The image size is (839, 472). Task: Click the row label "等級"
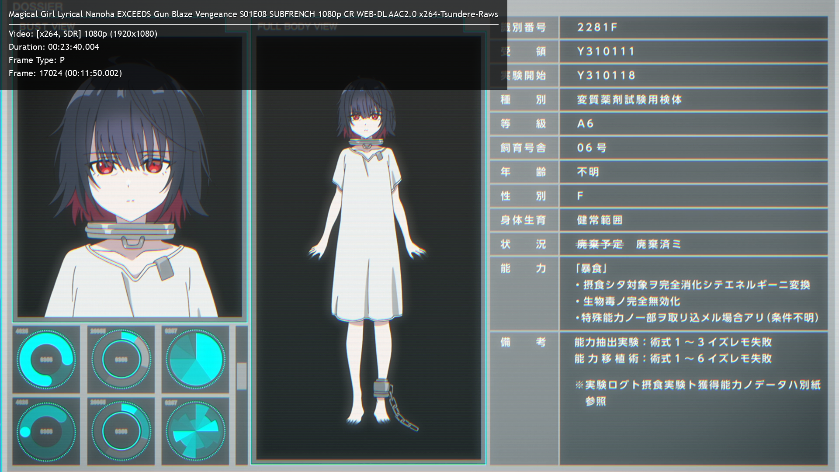524,124
